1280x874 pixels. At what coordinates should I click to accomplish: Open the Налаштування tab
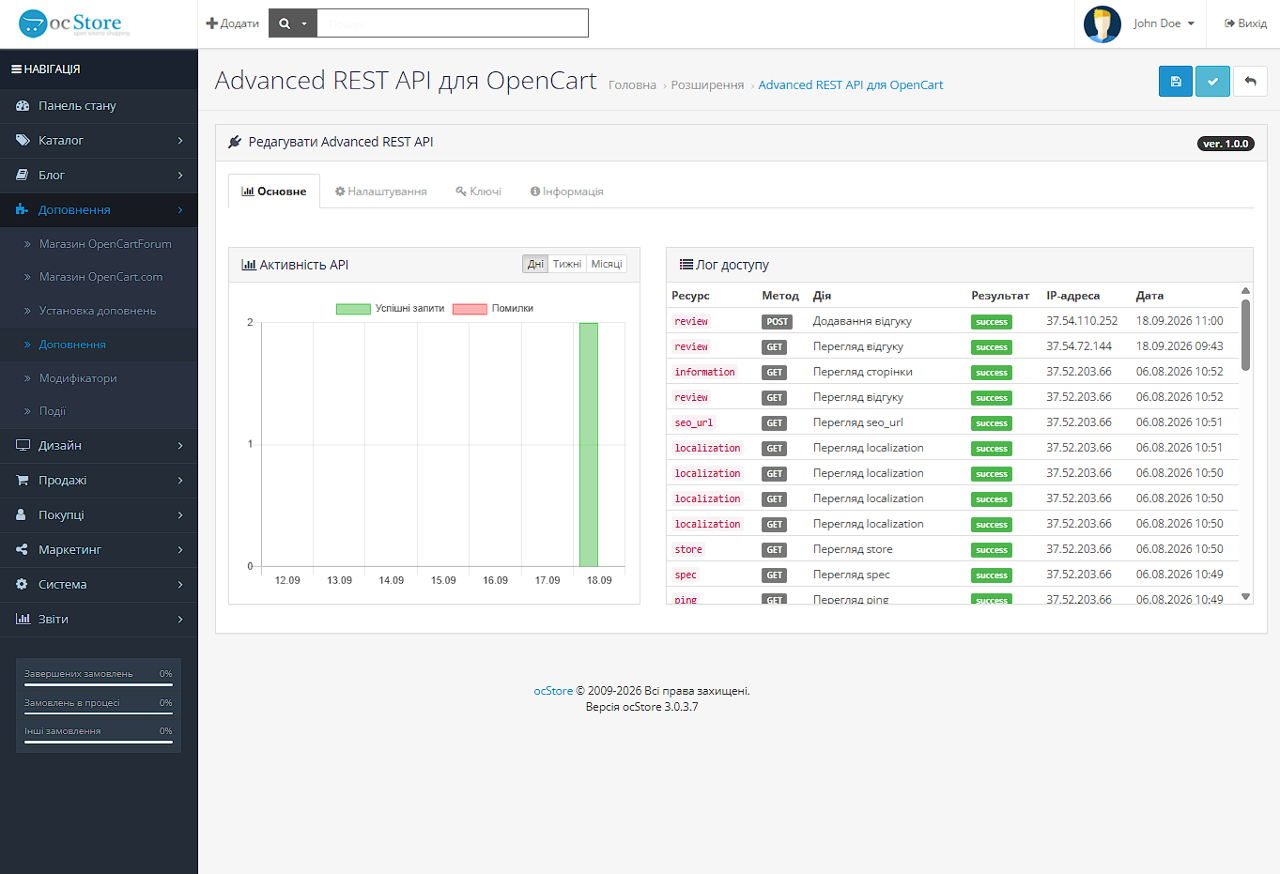[x=381, y=192]
